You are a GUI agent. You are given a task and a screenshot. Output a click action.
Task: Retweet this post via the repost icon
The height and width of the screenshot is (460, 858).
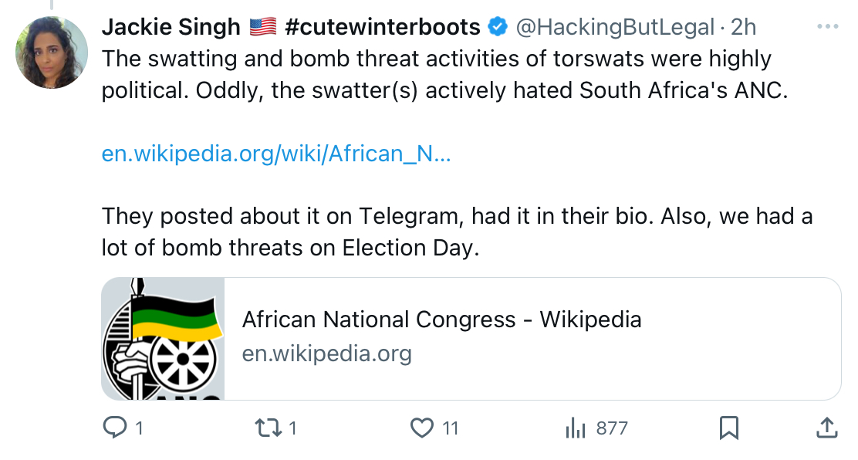(x=269, y=428)
